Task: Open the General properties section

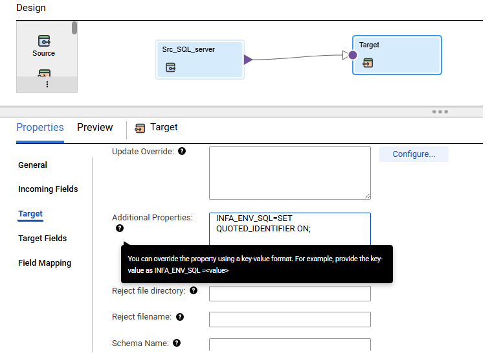Action: coord(32,165)
